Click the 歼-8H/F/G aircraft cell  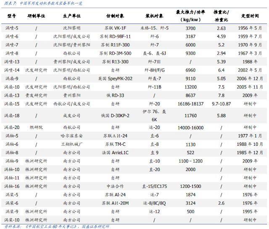tap(154, 70)
